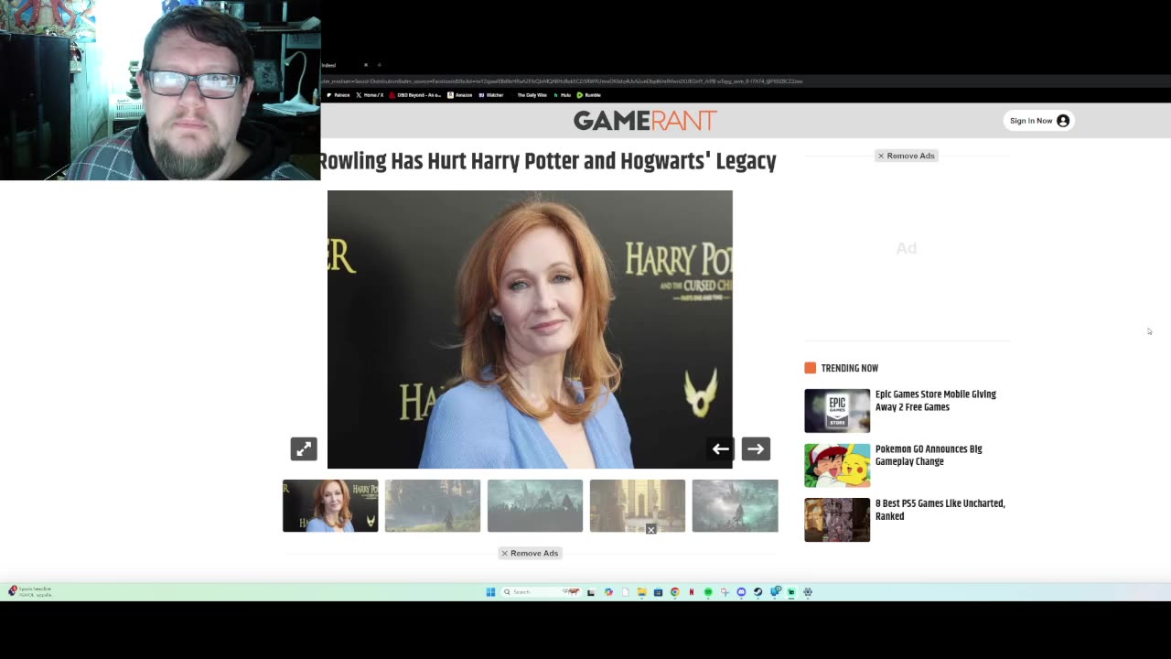Close the small ad overlay X
Screen dimensions: 1171x659
[650, 529]
